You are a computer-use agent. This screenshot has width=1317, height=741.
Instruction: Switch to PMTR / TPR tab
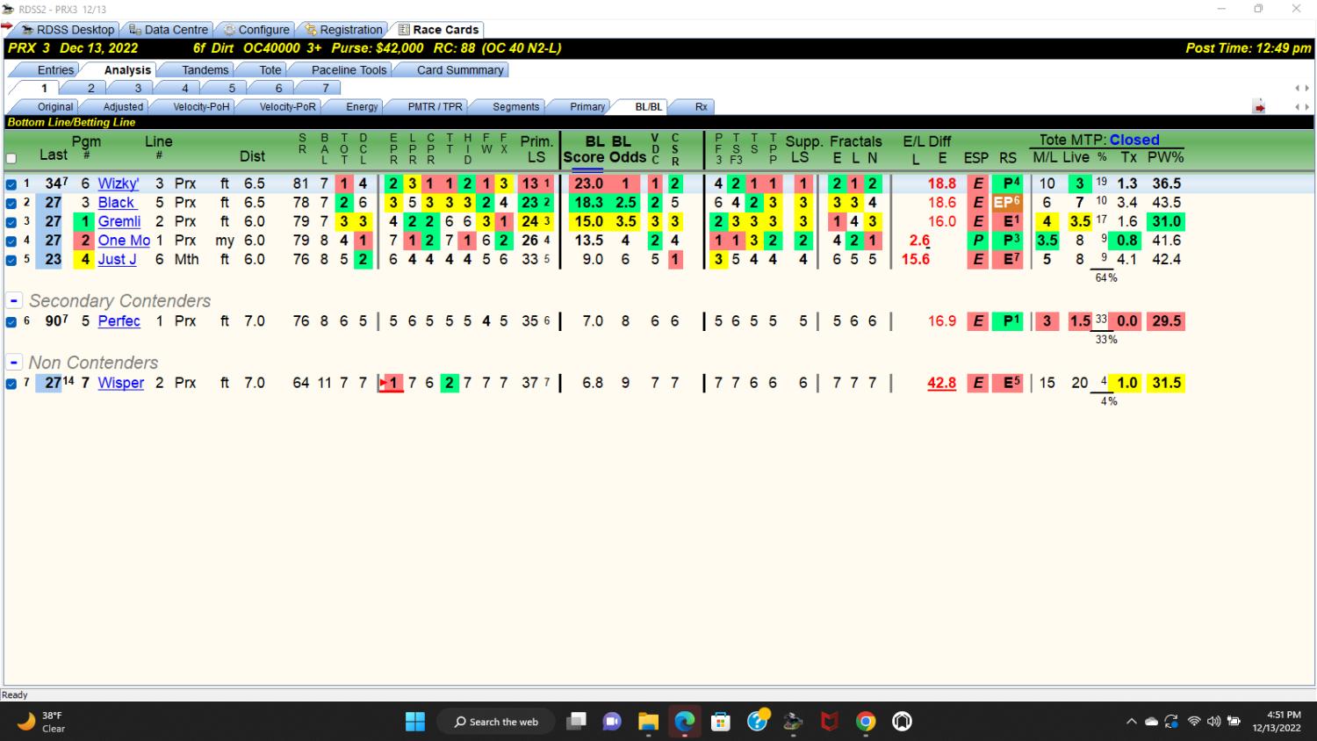[x=435, y=106]
